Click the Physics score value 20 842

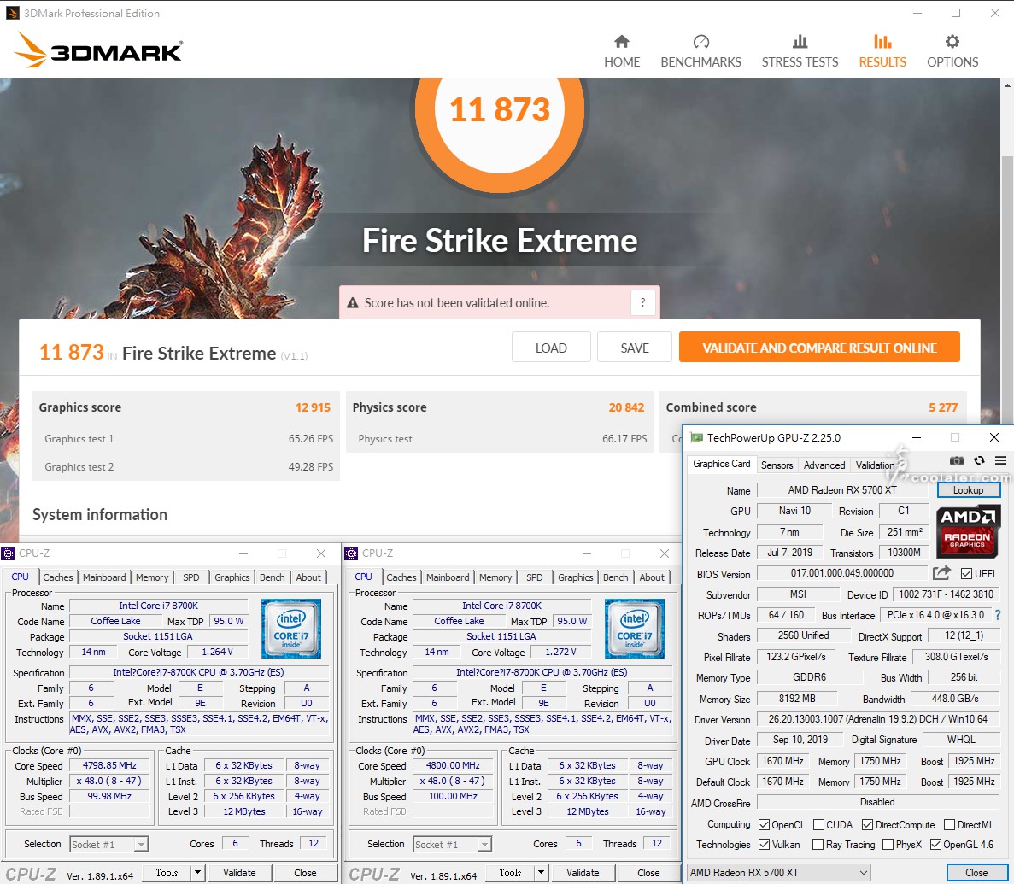(626, 407)
